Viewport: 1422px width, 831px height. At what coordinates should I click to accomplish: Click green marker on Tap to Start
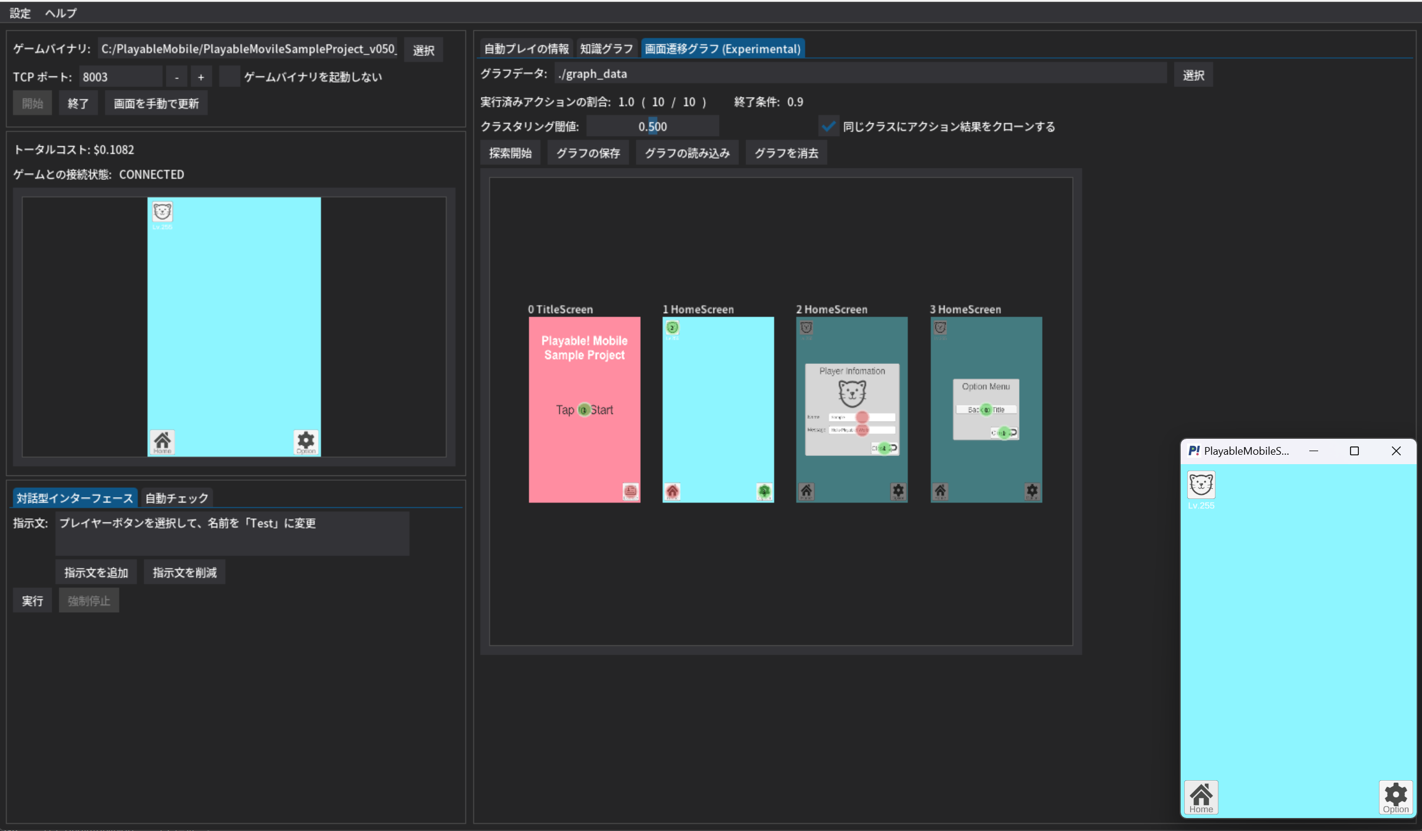click(584, 410)
